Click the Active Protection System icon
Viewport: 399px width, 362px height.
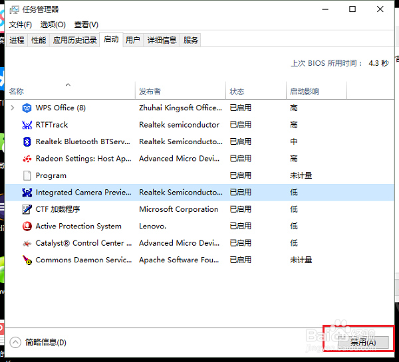27,226
